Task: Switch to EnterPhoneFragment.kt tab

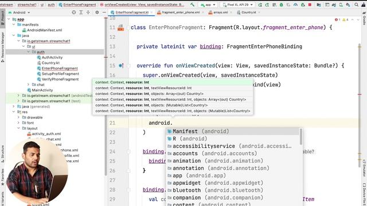Action: pos(132,13)
